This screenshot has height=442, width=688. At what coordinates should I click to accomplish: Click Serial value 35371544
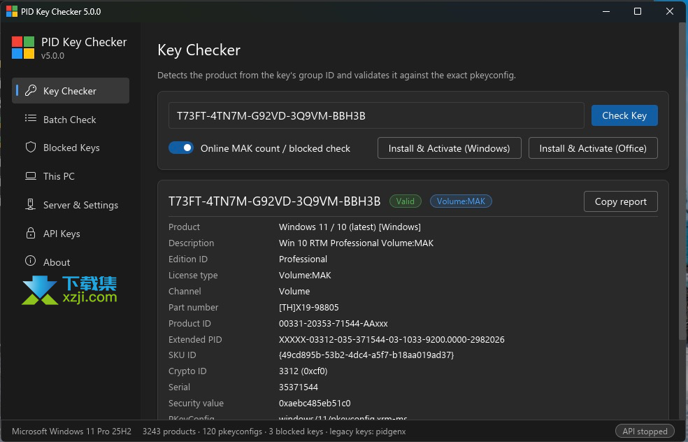click(x=299, y=387)
